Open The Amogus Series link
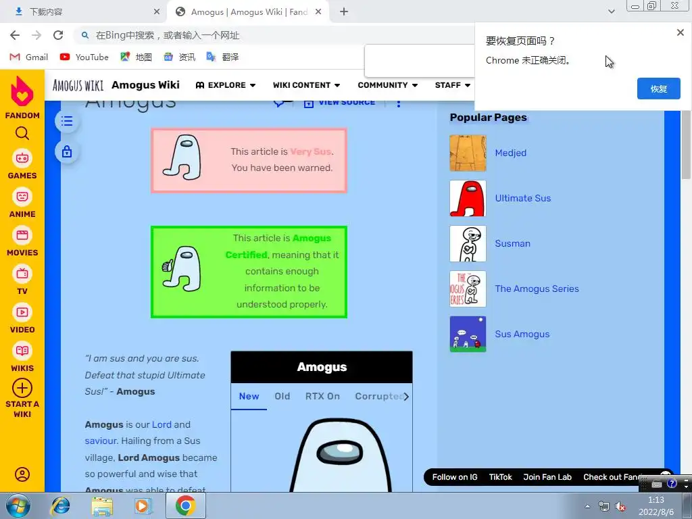The width and height of the screenshot is (692, 519). tap(537, 289)
